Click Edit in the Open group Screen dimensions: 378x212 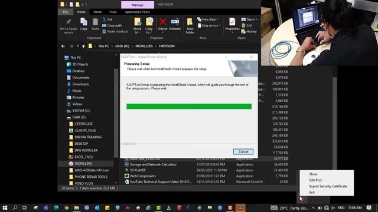click(x=247, y=25)
